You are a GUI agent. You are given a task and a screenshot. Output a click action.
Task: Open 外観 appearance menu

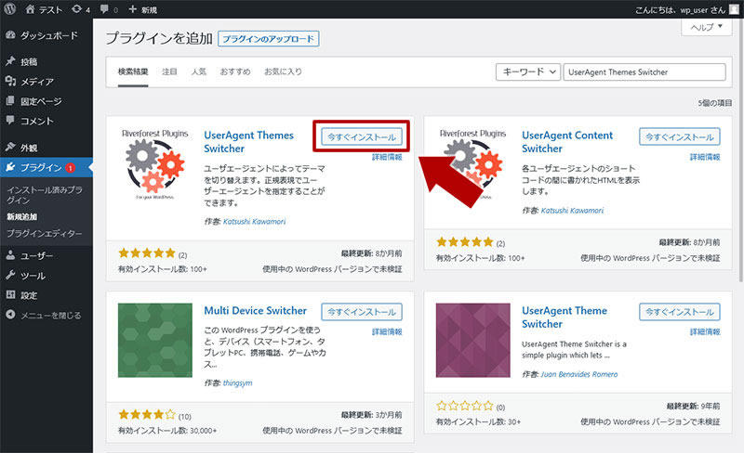(46, 148)
